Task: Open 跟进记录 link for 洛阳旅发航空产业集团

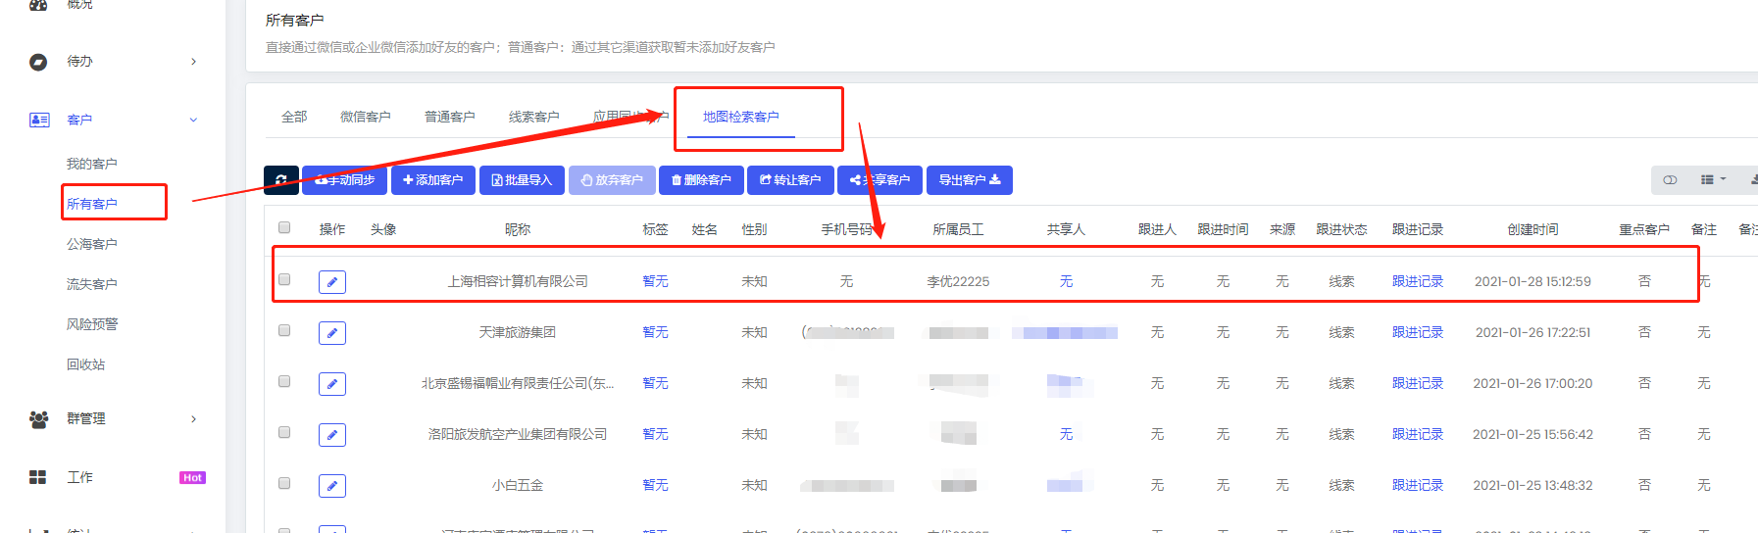Action: point(1418,434)
